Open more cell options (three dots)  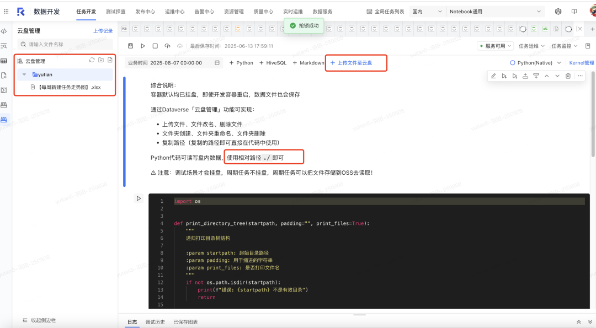(x=580, y=76)
